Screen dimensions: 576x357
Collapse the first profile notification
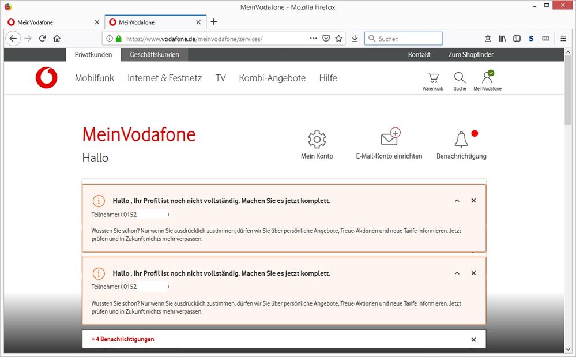pyautogui.click(x=457, y=201)
